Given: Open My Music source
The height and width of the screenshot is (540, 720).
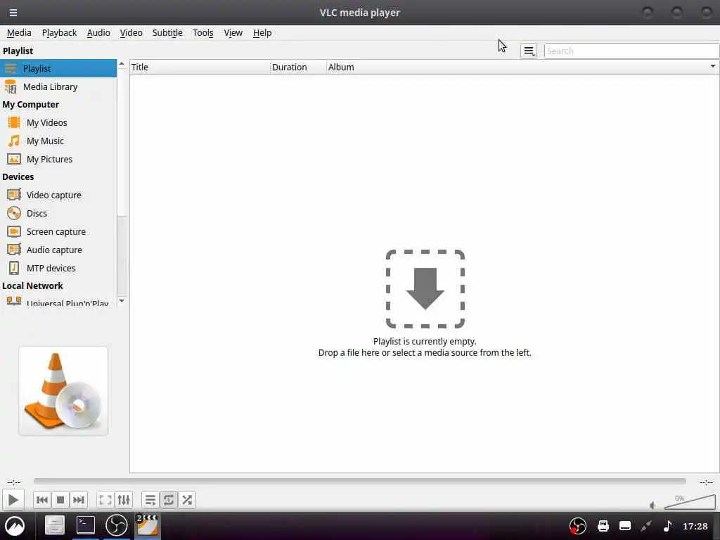Looking at the screenshot, I should coord(58,141).
